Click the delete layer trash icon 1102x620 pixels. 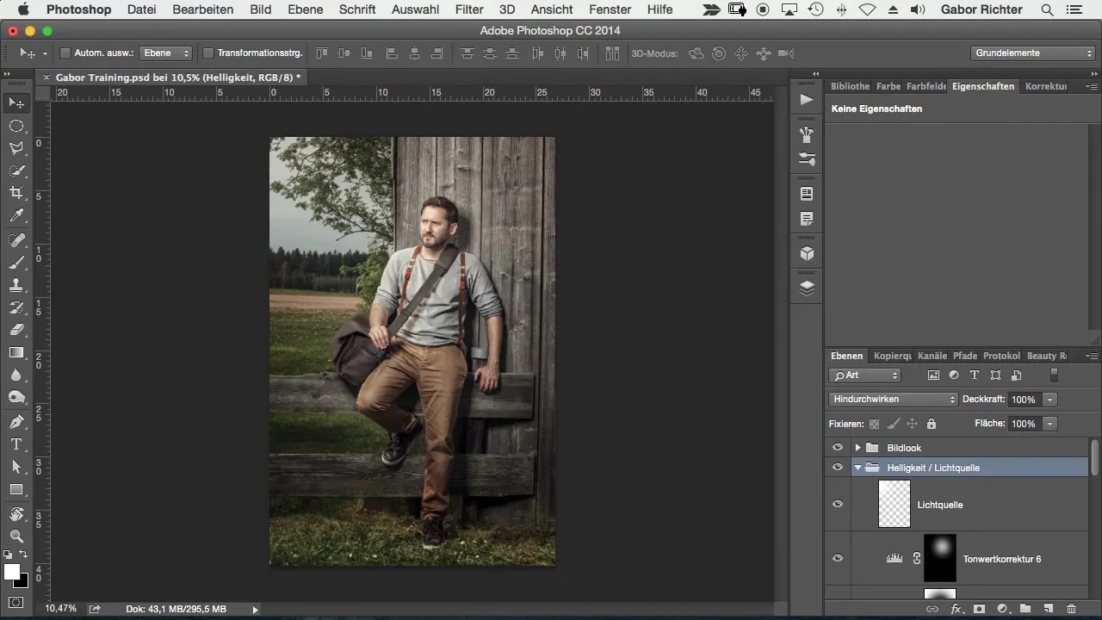[x=1071, y=609]
